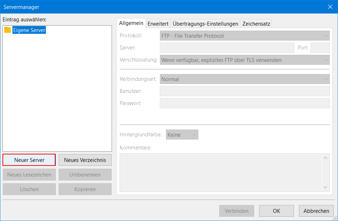Screen dimensions: 338x221
Task: Cancel the dialog with Abbrechen
Action: pos(316,211)
